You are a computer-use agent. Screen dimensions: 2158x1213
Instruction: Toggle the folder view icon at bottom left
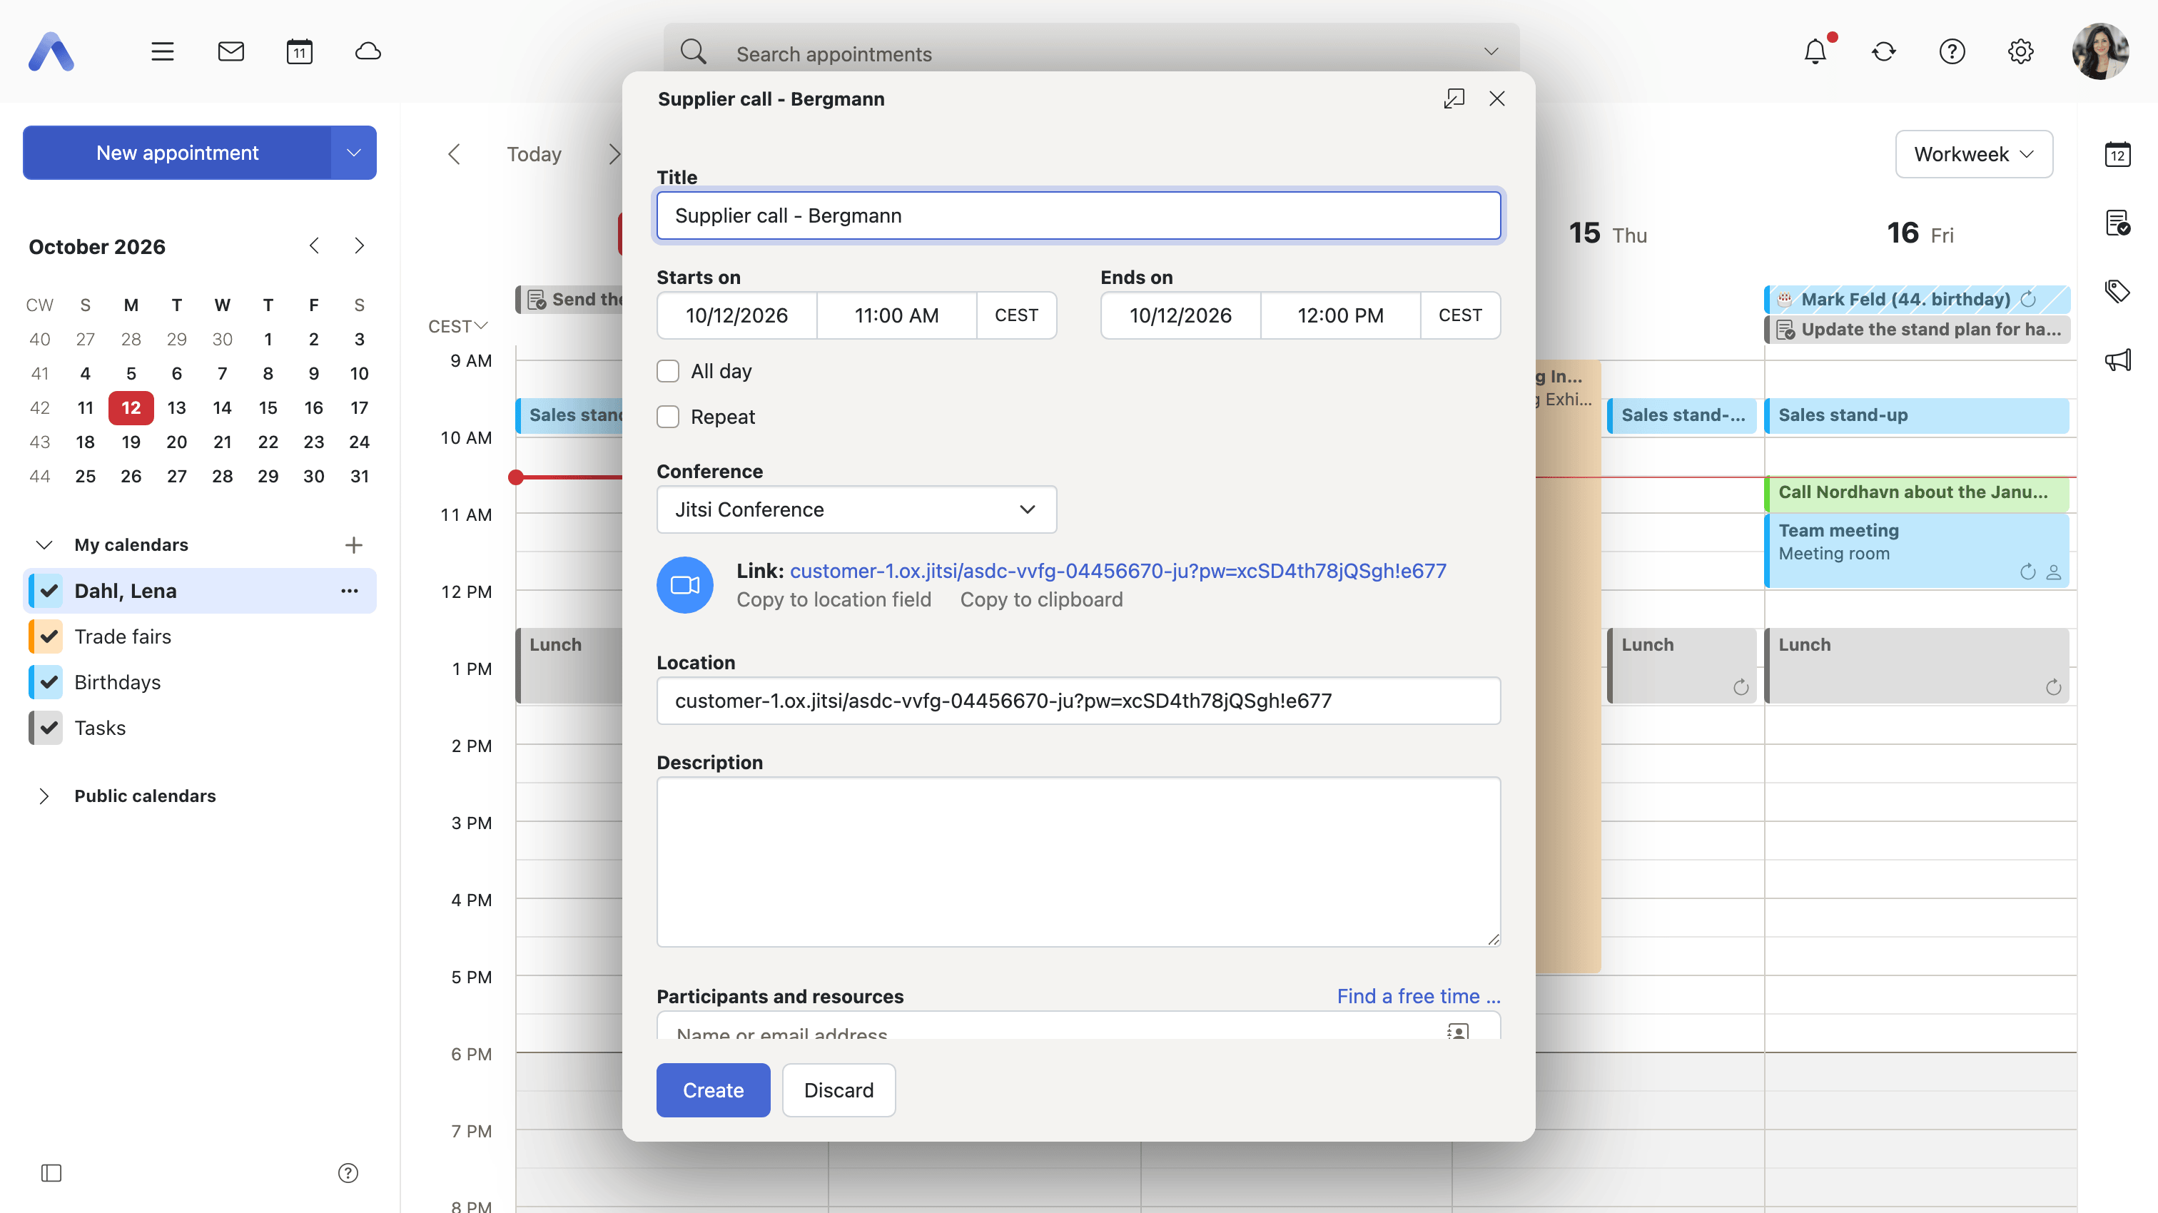tap(51, 1173)
